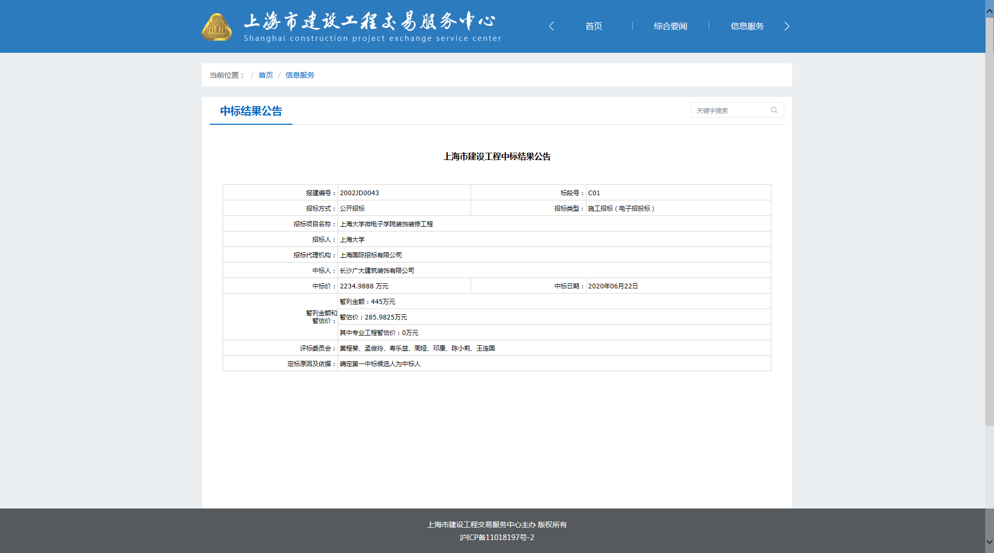
Task: Click footer ICP number 沪ICP备11018197号-2
Action: [x=497, y=537]
